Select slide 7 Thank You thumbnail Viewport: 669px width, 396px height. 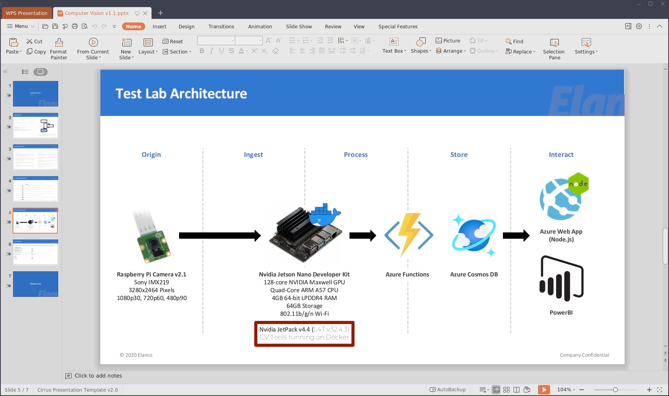pos(35,284)
